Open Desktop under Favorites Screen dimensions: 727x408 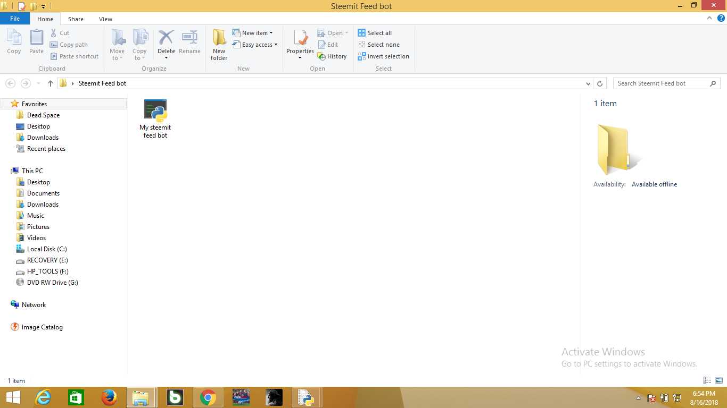pos(38,126)
